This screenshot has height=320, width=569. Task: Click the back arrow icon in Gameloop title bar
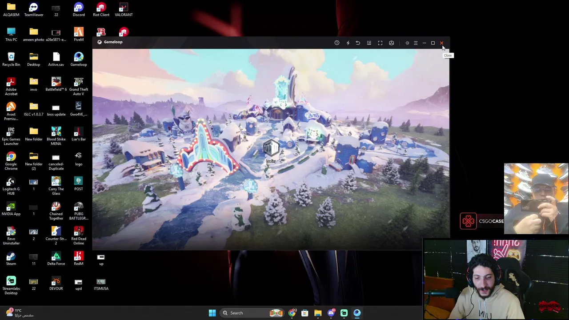(x=358, y=43)
